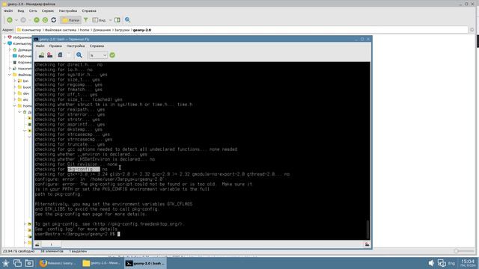Click the Вид view mode button

click(100, 20)
